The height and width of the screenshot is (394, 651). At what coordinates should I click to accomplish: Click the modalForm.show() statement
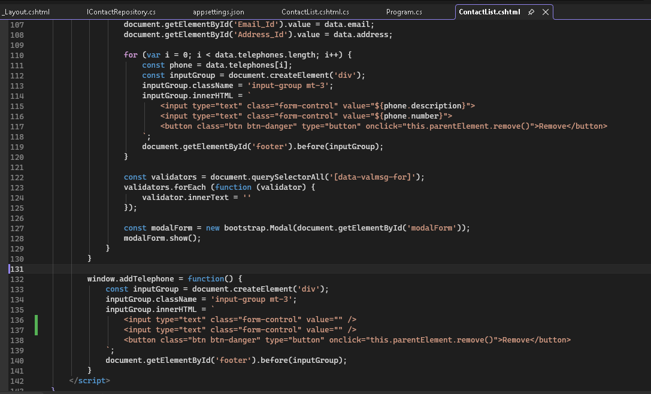click(162, 238)
